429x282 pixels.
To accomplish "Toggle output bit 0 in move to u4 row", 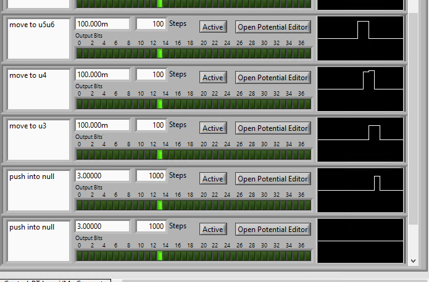I will click(80, 104).
